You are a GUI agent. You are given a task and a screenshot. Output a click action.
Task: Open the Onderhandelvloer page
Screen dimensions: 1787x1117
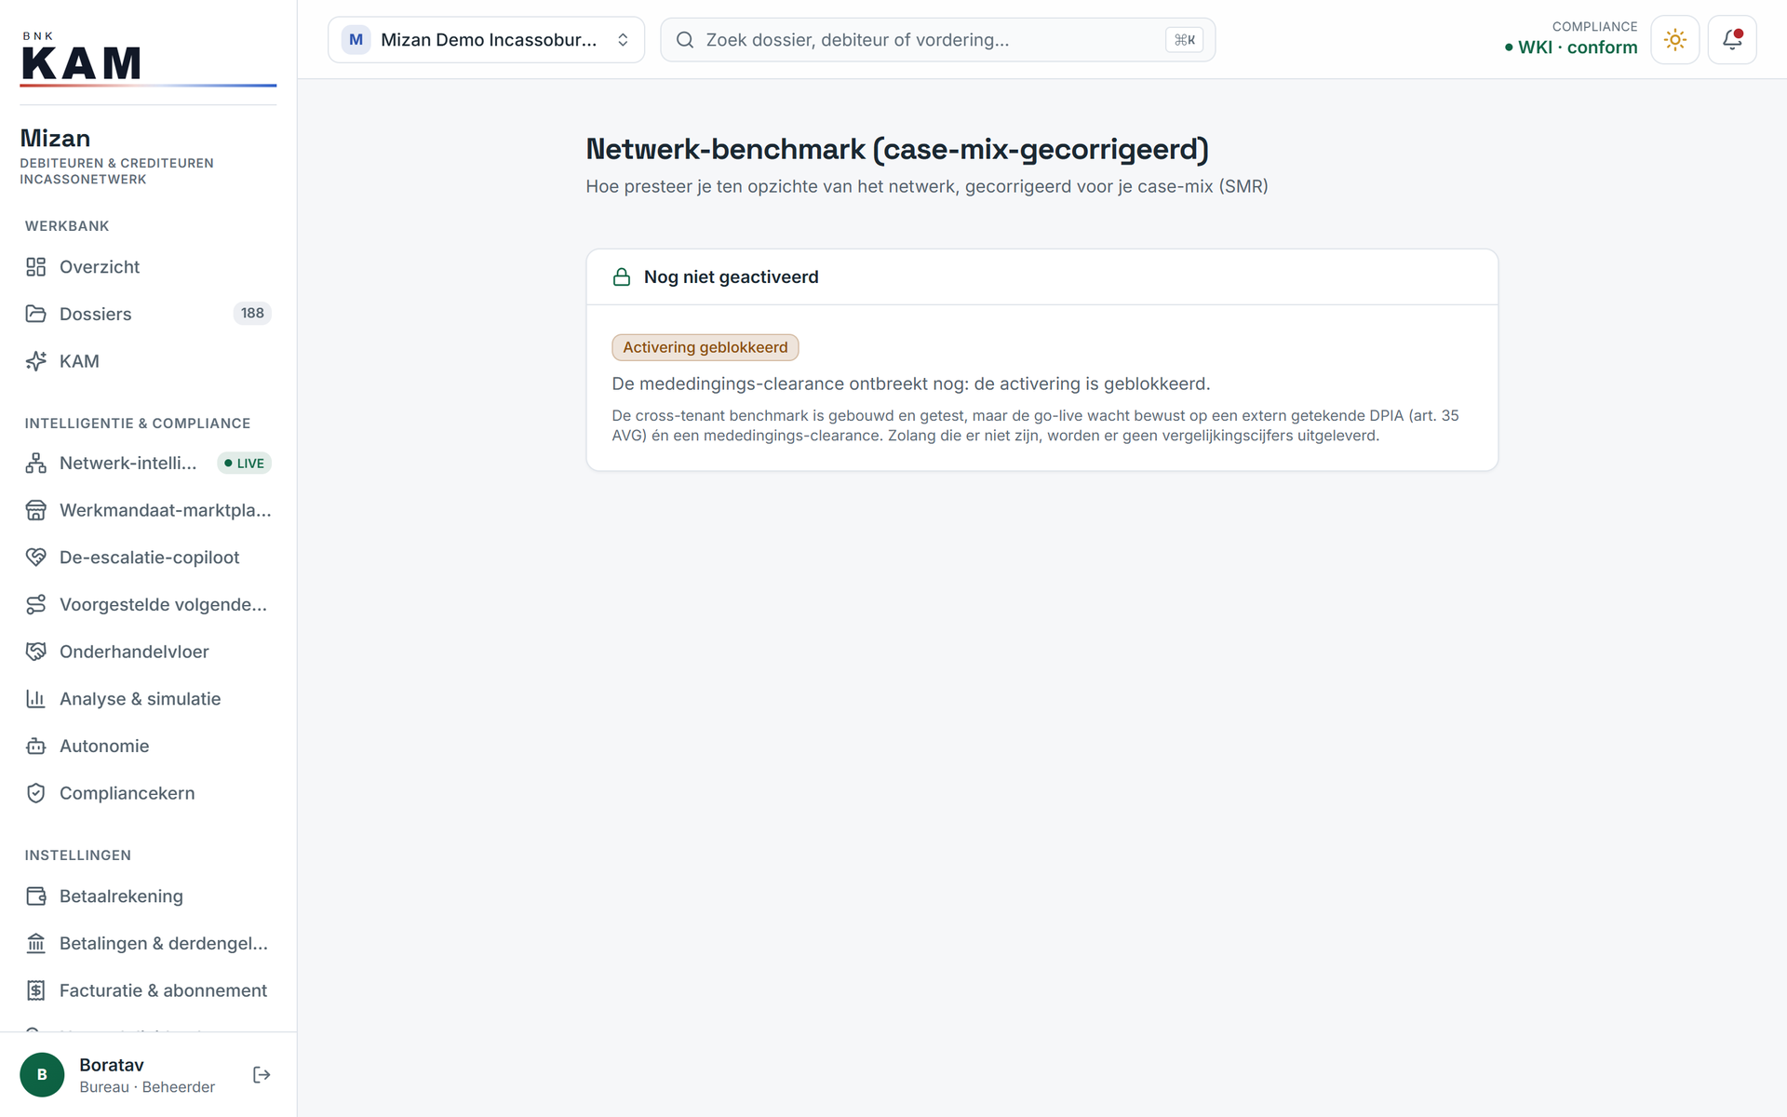[x=148, y=652]
